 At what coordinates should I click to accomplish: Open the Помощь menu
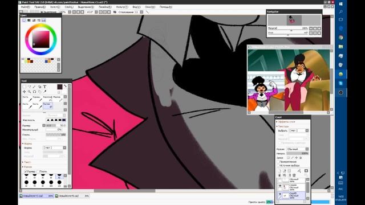[x=166, y=7]
